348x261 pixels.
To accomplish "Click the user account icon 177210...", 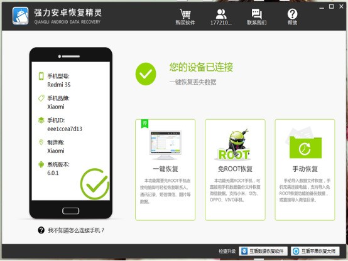I will (x=221, y=14).
